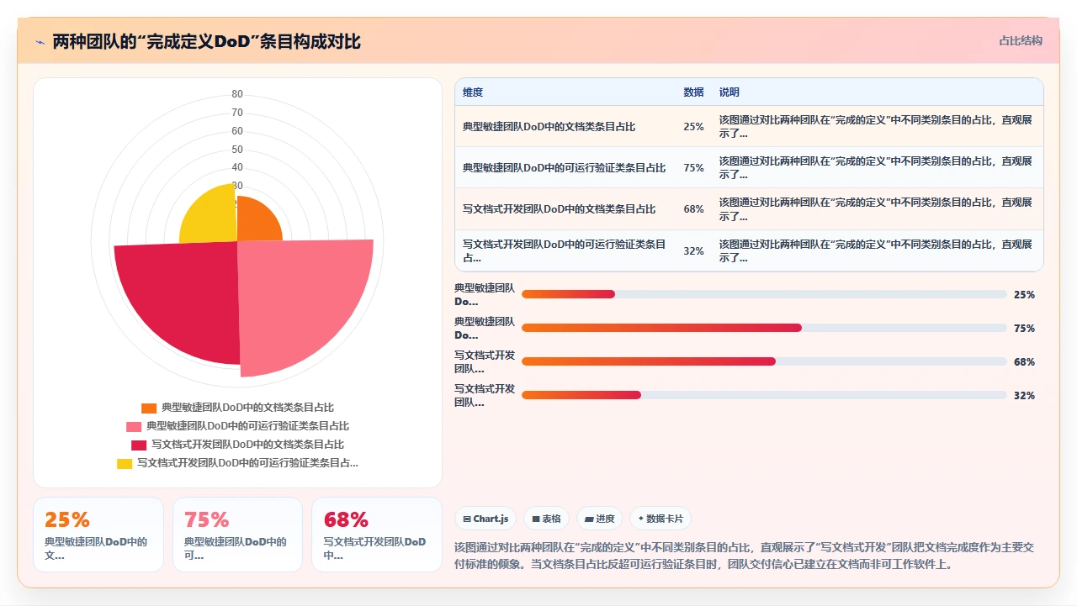Select table row 写文档式开发团队 可运行验证类条目
This screenshot has height=606, width=1077.
pos(749,250)
